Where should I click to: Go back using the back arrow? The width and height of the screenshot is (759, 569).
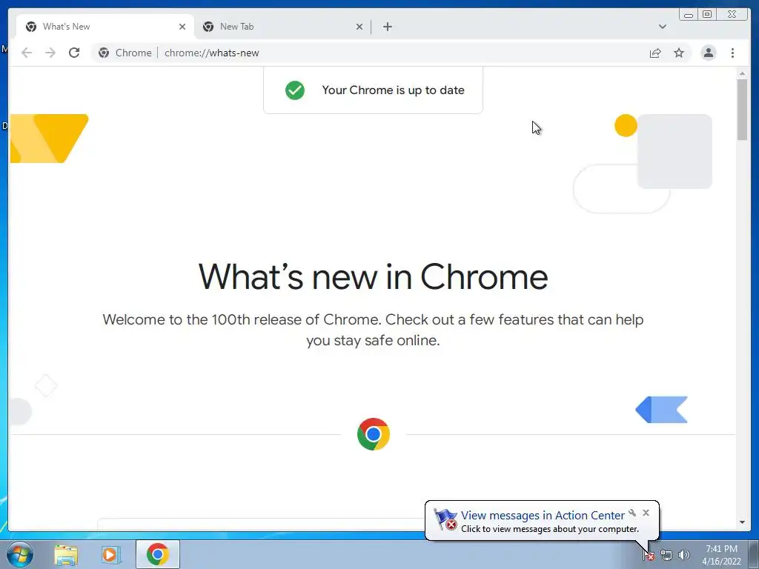tap(27, 53)
